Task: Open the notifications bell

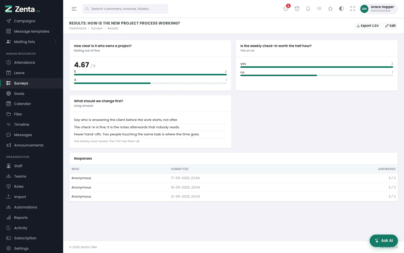Action: 308,9
